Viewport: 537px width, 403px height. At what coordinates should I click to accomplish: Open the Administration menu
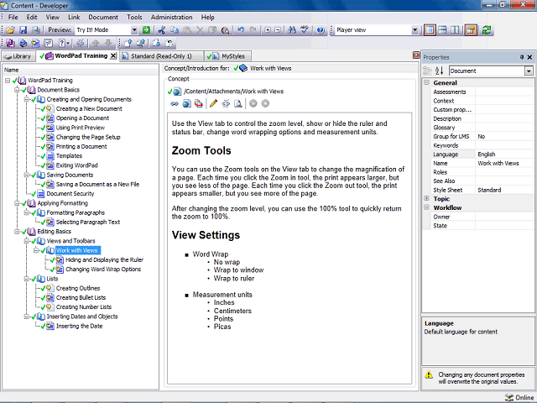[171, 17]
